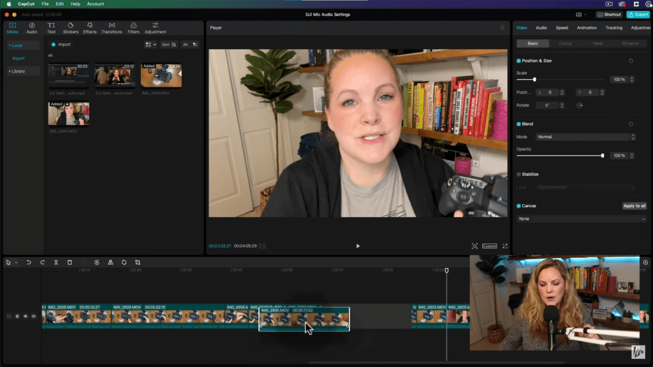The width and height of the screenshot is (653, 367).
Task: Click the Apply to all button
Action: [635, 206]
